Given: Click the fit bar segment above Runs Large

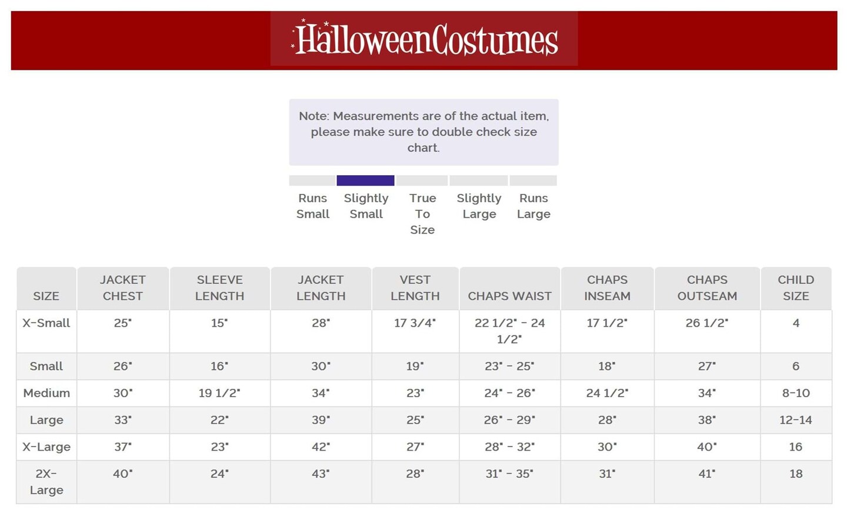Looking at the screenshot, I should pos(533,180).
